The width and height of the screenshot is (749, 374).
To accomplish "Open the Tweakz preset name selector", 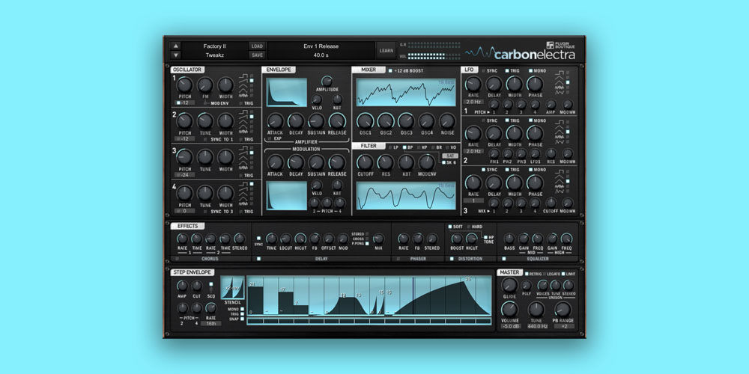I will pos(214,55).
